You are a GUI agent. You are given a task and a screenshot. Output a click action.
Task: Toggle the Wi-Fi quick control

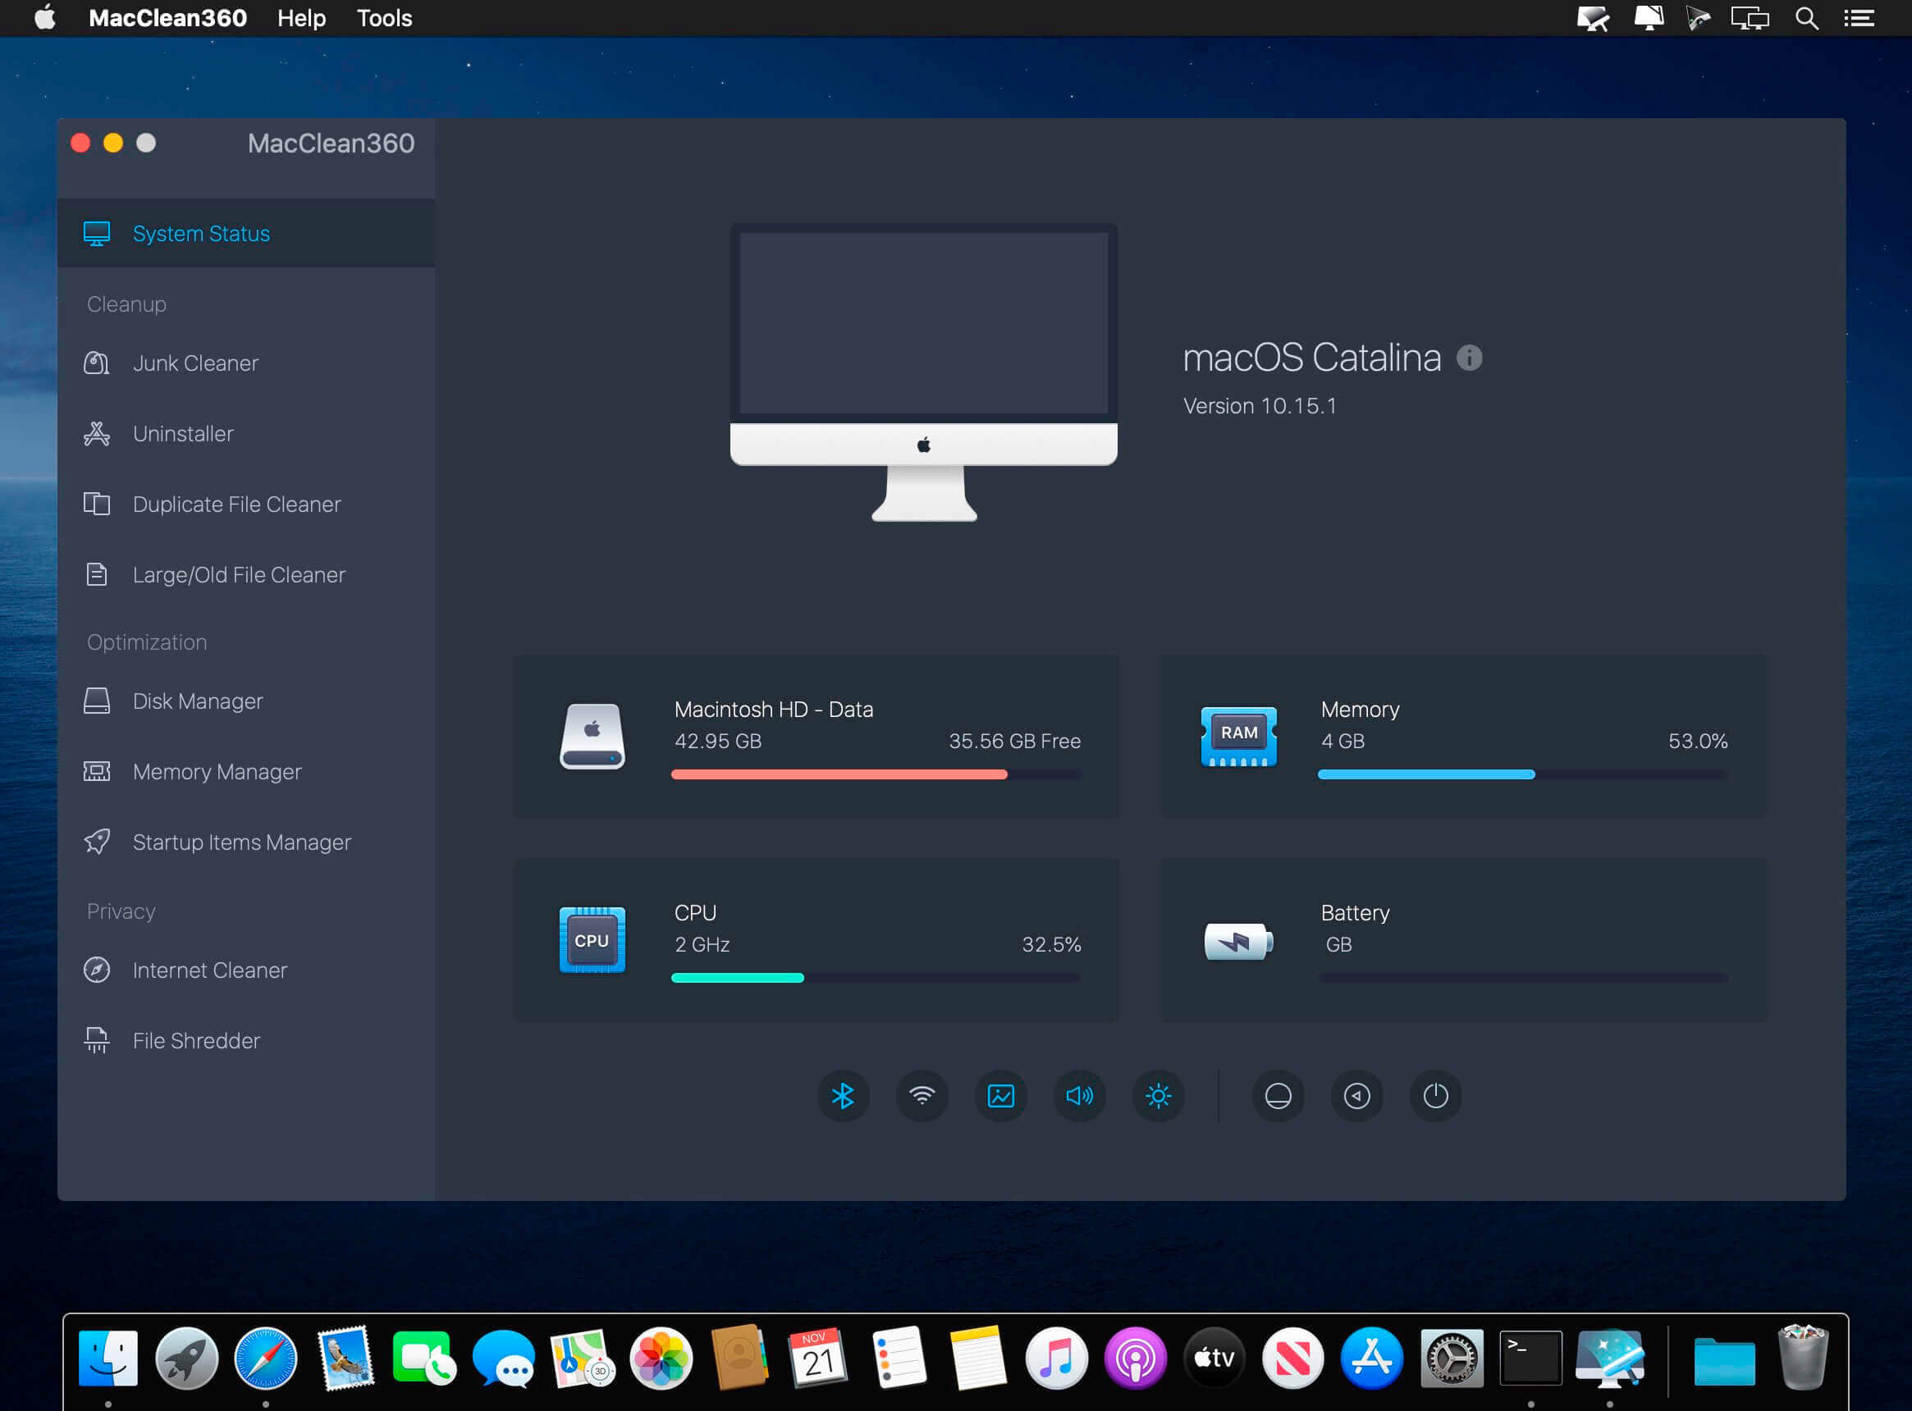point(922,1096)
